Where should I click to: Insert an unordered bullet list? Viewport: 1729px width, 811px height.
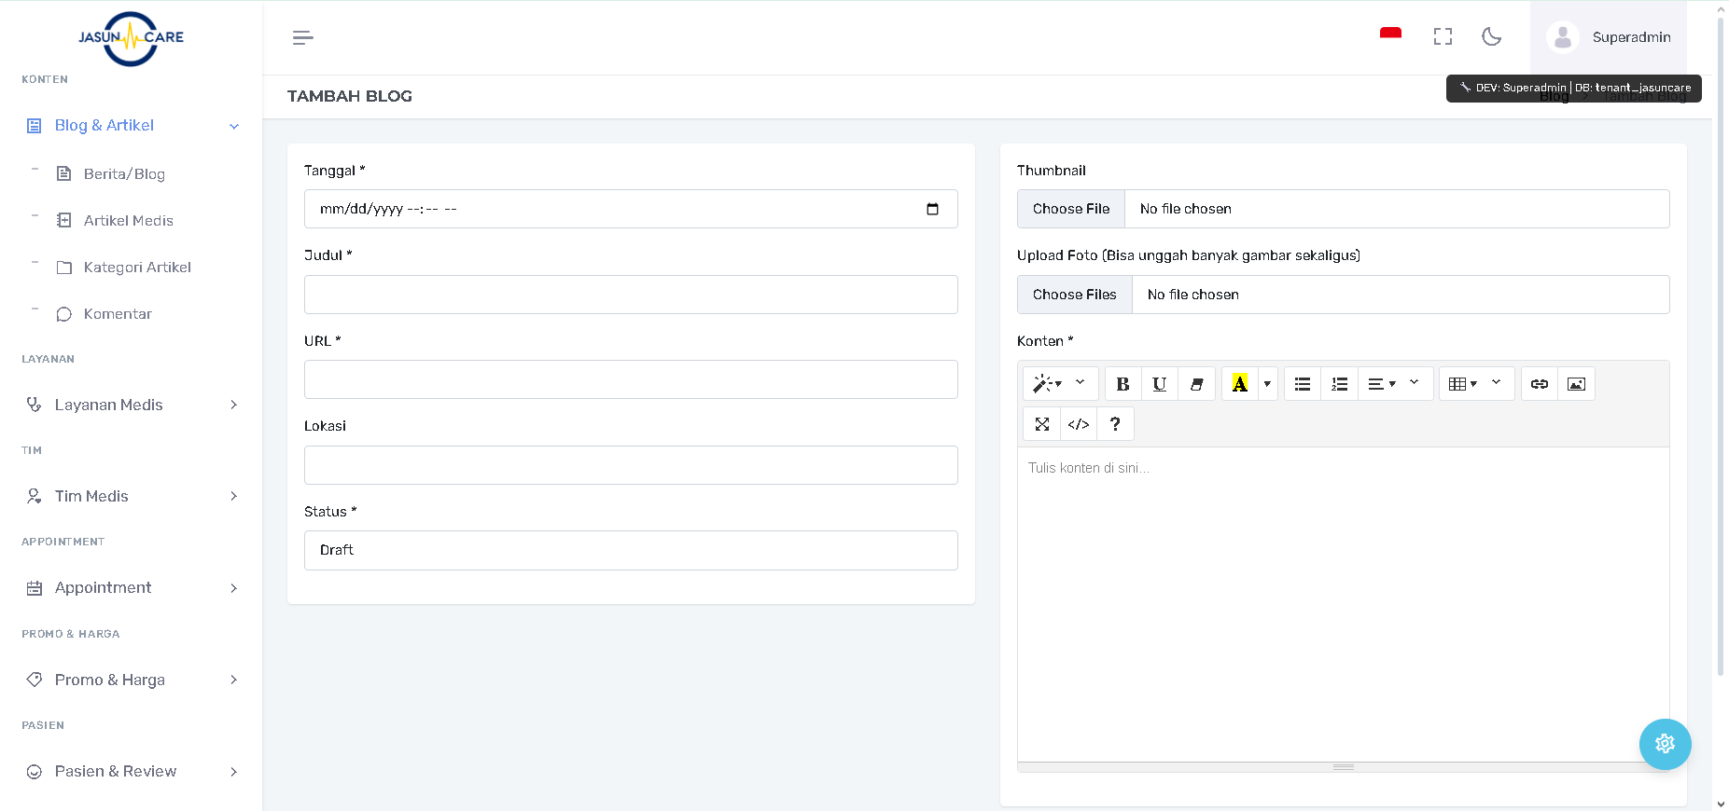pos(1302,384)
